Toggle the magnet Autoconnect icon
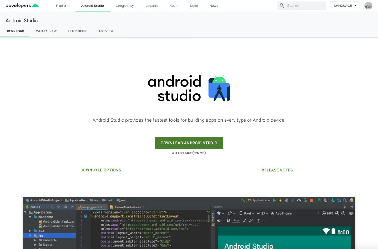The height and width of the screenshot is (249, 378). [x=228, y=221]
